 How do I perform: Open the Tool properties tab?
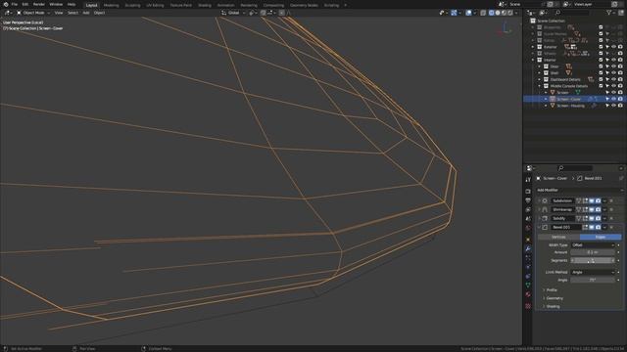click(x=528, y=180)
